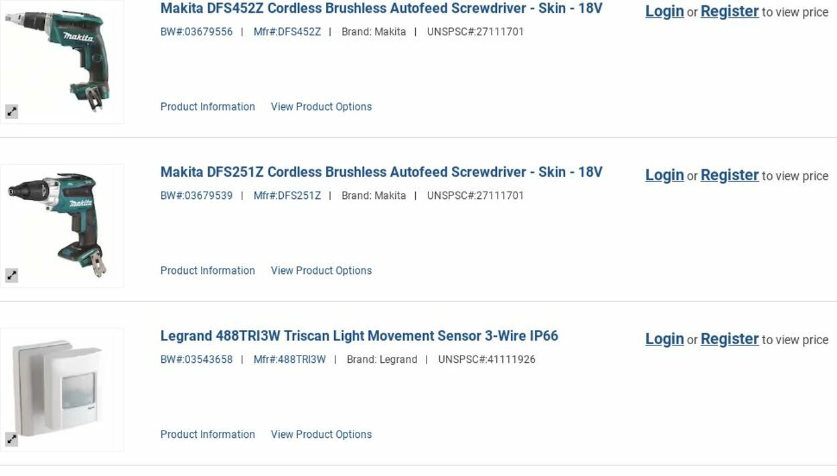Image resolution: width=837 pixels, height=476 pixels.
Task: Expand View Product Options for Makita DFS452Z
Action: coord(321,107)
